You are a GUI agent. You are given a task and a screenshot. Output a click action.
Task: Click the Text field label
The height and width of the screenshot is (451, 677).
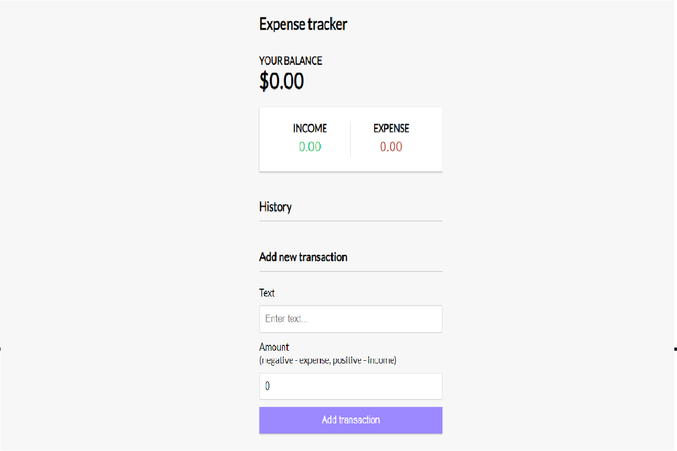267,293
